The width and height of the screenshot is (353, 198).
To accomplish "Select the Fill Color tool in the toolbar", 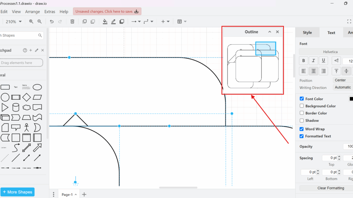I will (105, 21).
